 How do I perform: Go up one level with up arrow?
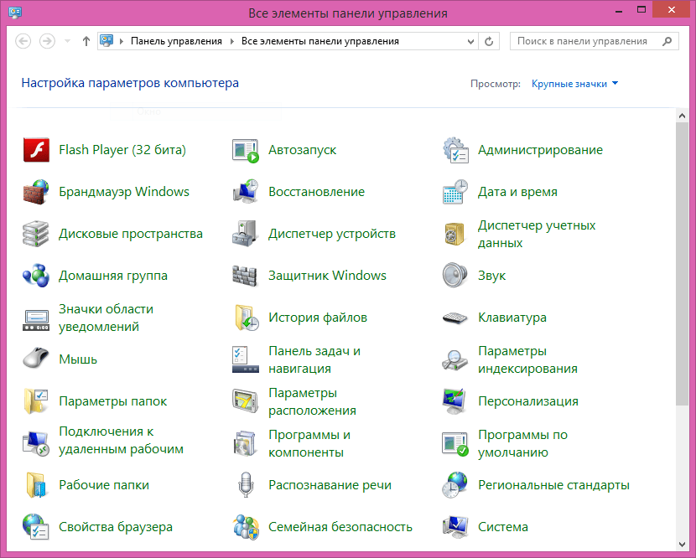click(86, 41)
